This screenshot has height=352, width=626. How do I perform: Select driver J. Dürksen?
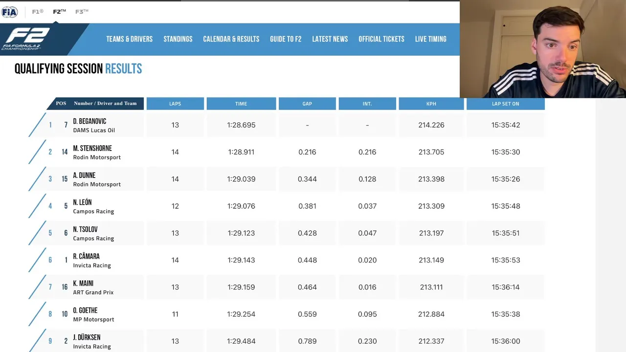tap(87, 337)
